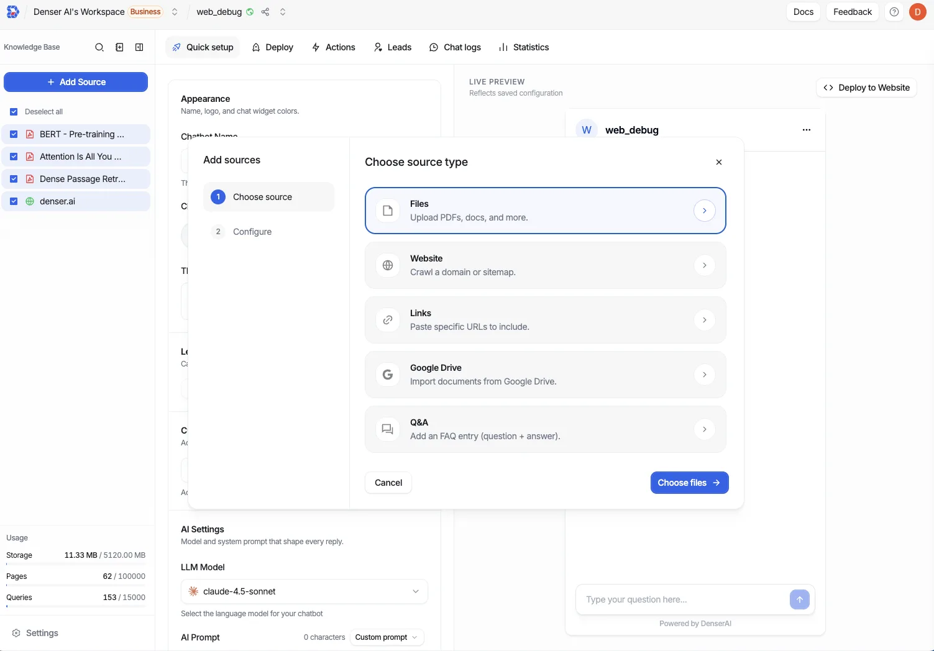The width and height of the screenshot is (934, 651).
Task: Open the Feedback button
Action: click(853, 12)
